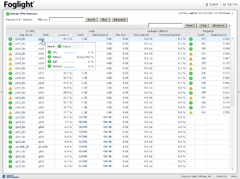Sort by the heap Used column header

(80, 35)
